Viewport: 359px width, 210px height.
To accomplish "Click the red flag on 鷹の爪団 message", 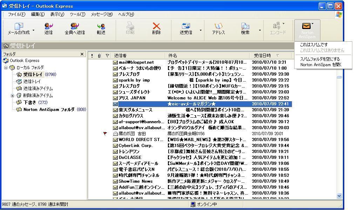I will (x=105, y=133).
